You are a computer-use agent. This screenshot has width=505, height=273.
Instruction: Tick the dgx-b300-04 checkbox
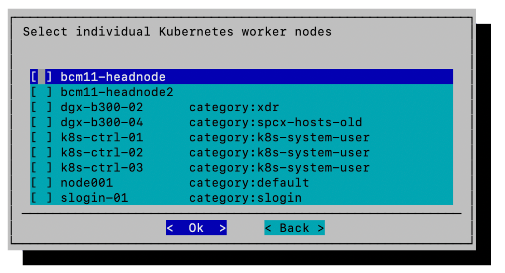pyautogui.click(x=41, y=122)
